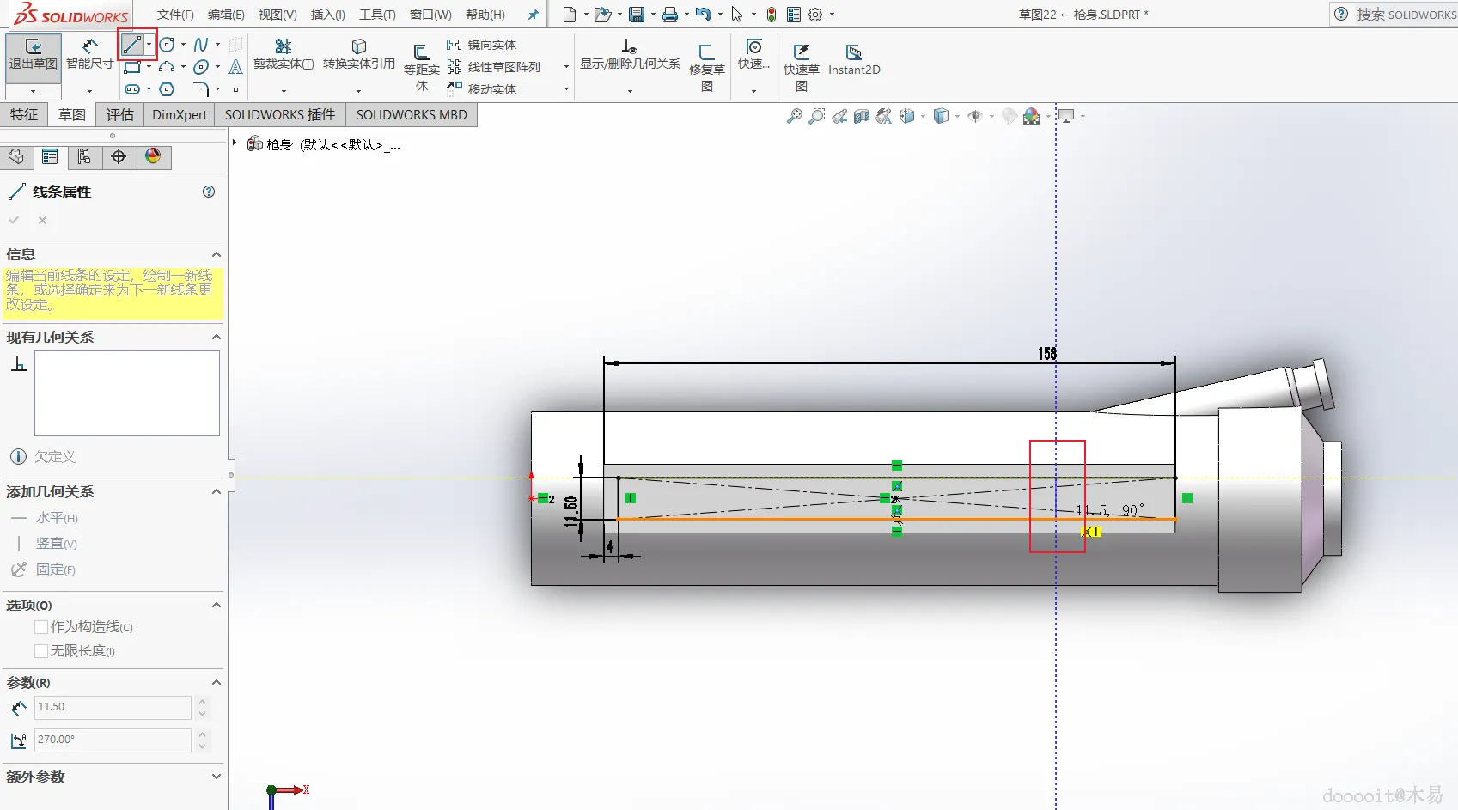Expand the 枪身 feature tree node
Screen dimensions: 1458x810
pyautogui.click(x=235, y=143)
